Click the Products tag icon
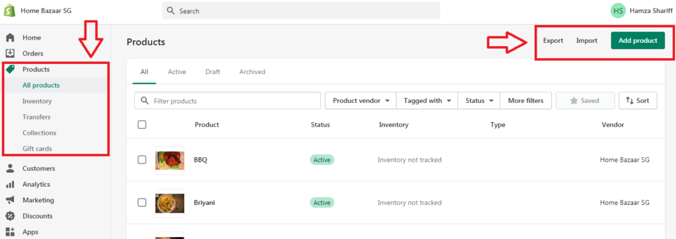The width and height of the screenshot is (676, 239). pos(11,69)
